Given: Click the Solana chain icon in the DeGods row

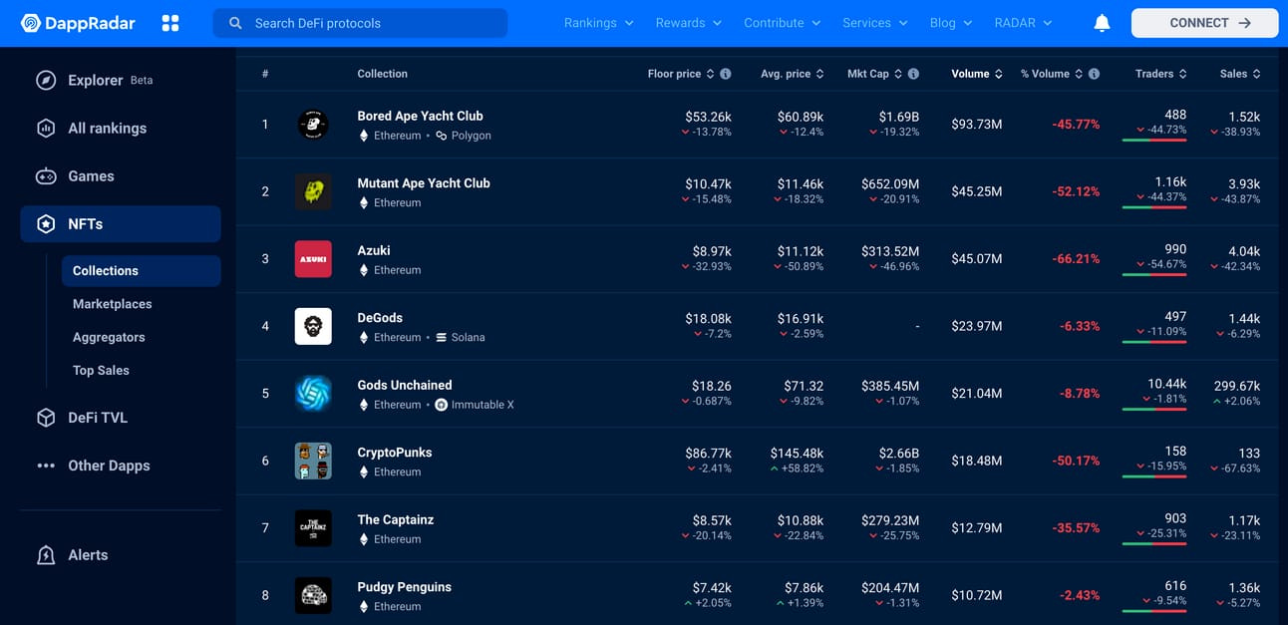Looking at the screenshot, I should click(442, 338).
